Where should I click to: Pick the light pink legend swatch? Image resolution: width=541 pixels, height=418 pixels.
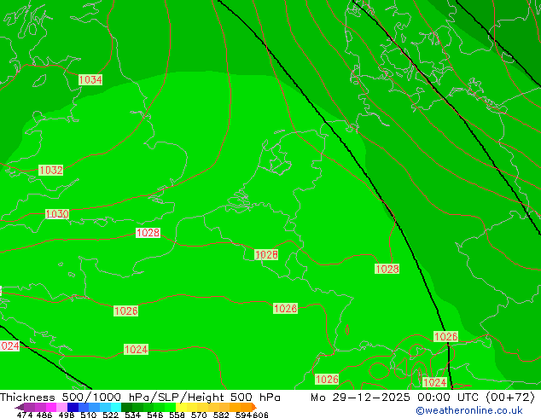61,407
